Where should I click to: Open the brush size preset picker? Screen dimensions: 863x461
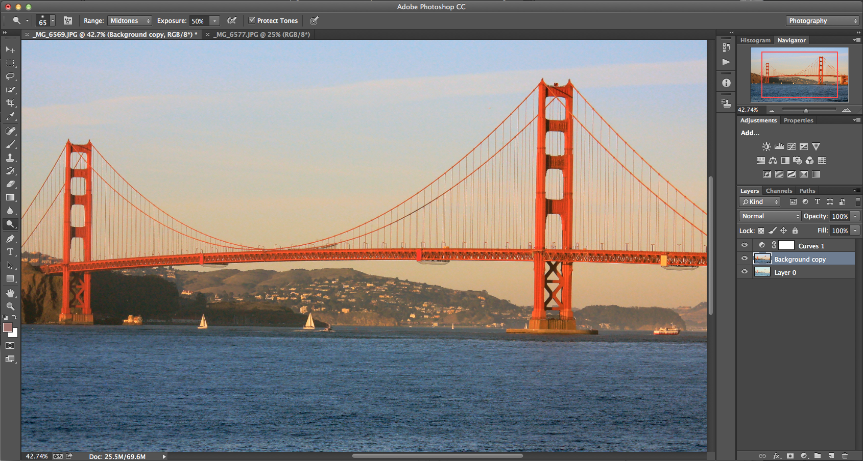tap(53, 21)
